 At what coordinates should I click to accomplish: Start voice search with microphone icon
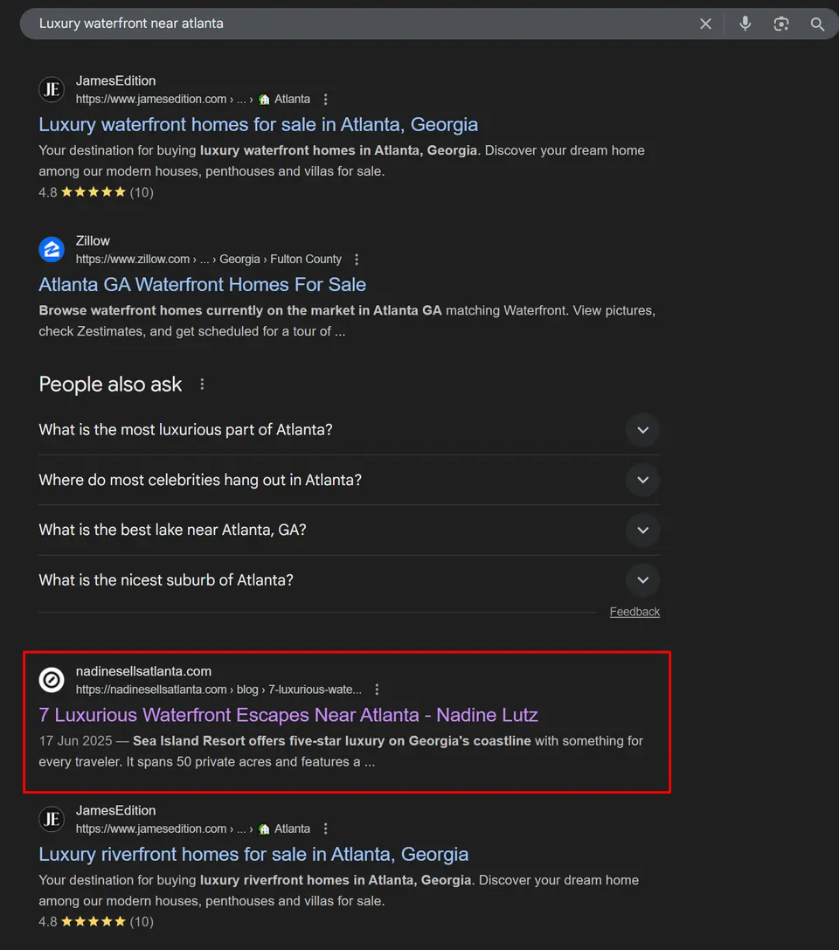tap(745, 24)
